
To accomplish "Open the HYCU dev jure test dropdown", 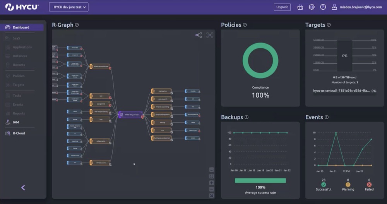I will pos(68,7).
